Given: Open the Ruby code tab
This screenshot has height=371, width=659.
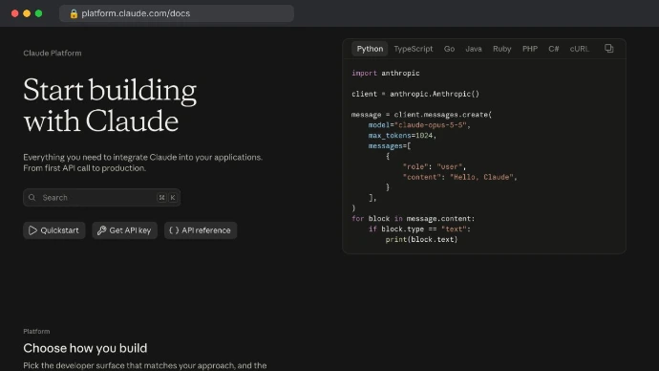Looking at the screenshot, I should [501, 49].
